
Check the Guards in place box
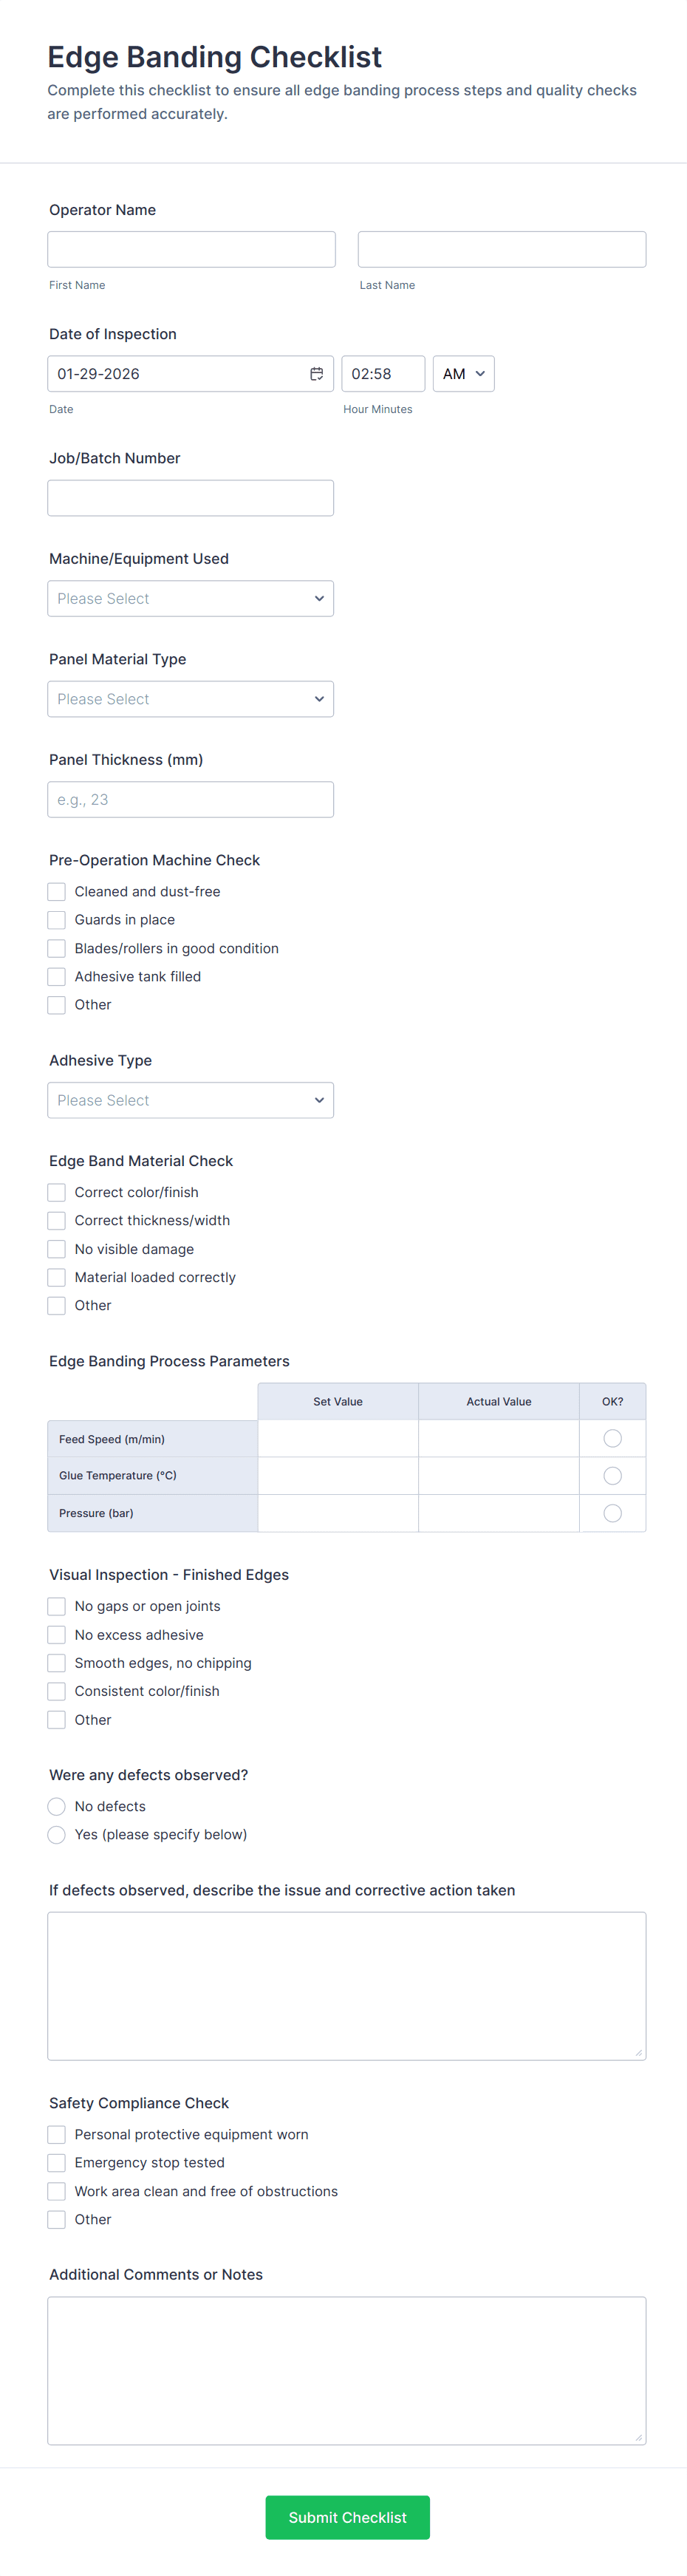tap(57, 920)
